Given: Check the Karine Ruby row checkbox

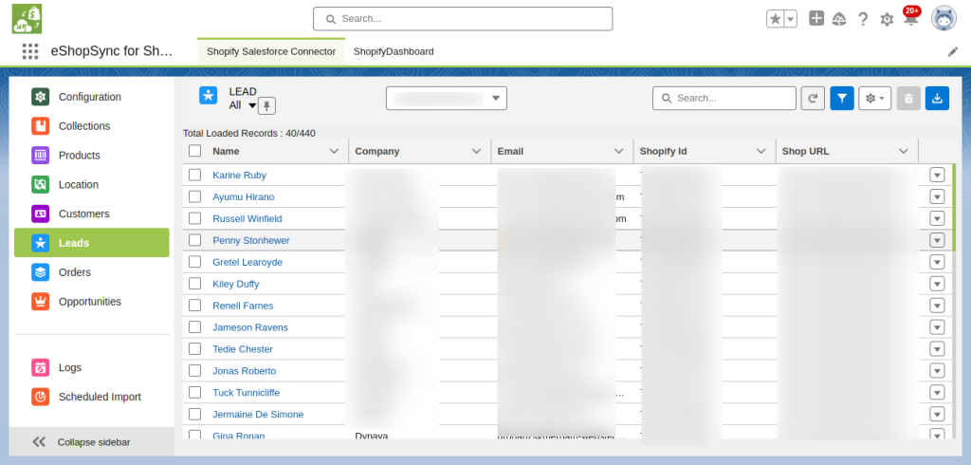Looking at the screenshot, I should point(195,175).
